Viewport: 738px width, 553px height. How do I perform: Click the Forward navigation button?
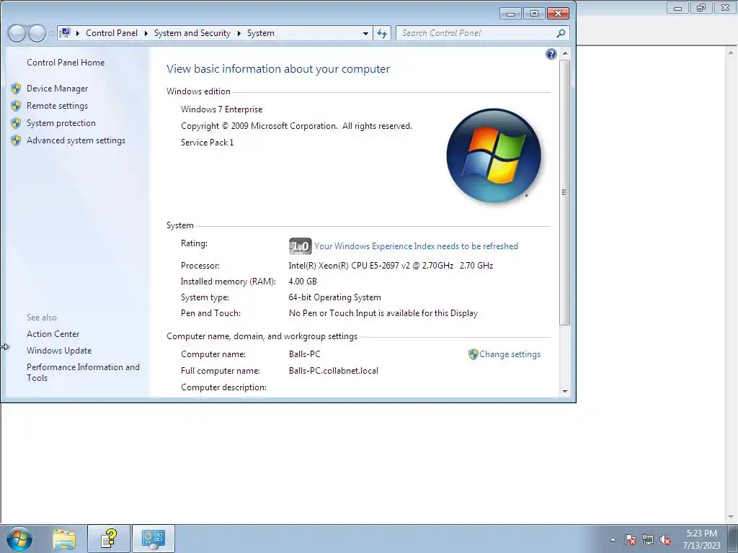point(37,33)
